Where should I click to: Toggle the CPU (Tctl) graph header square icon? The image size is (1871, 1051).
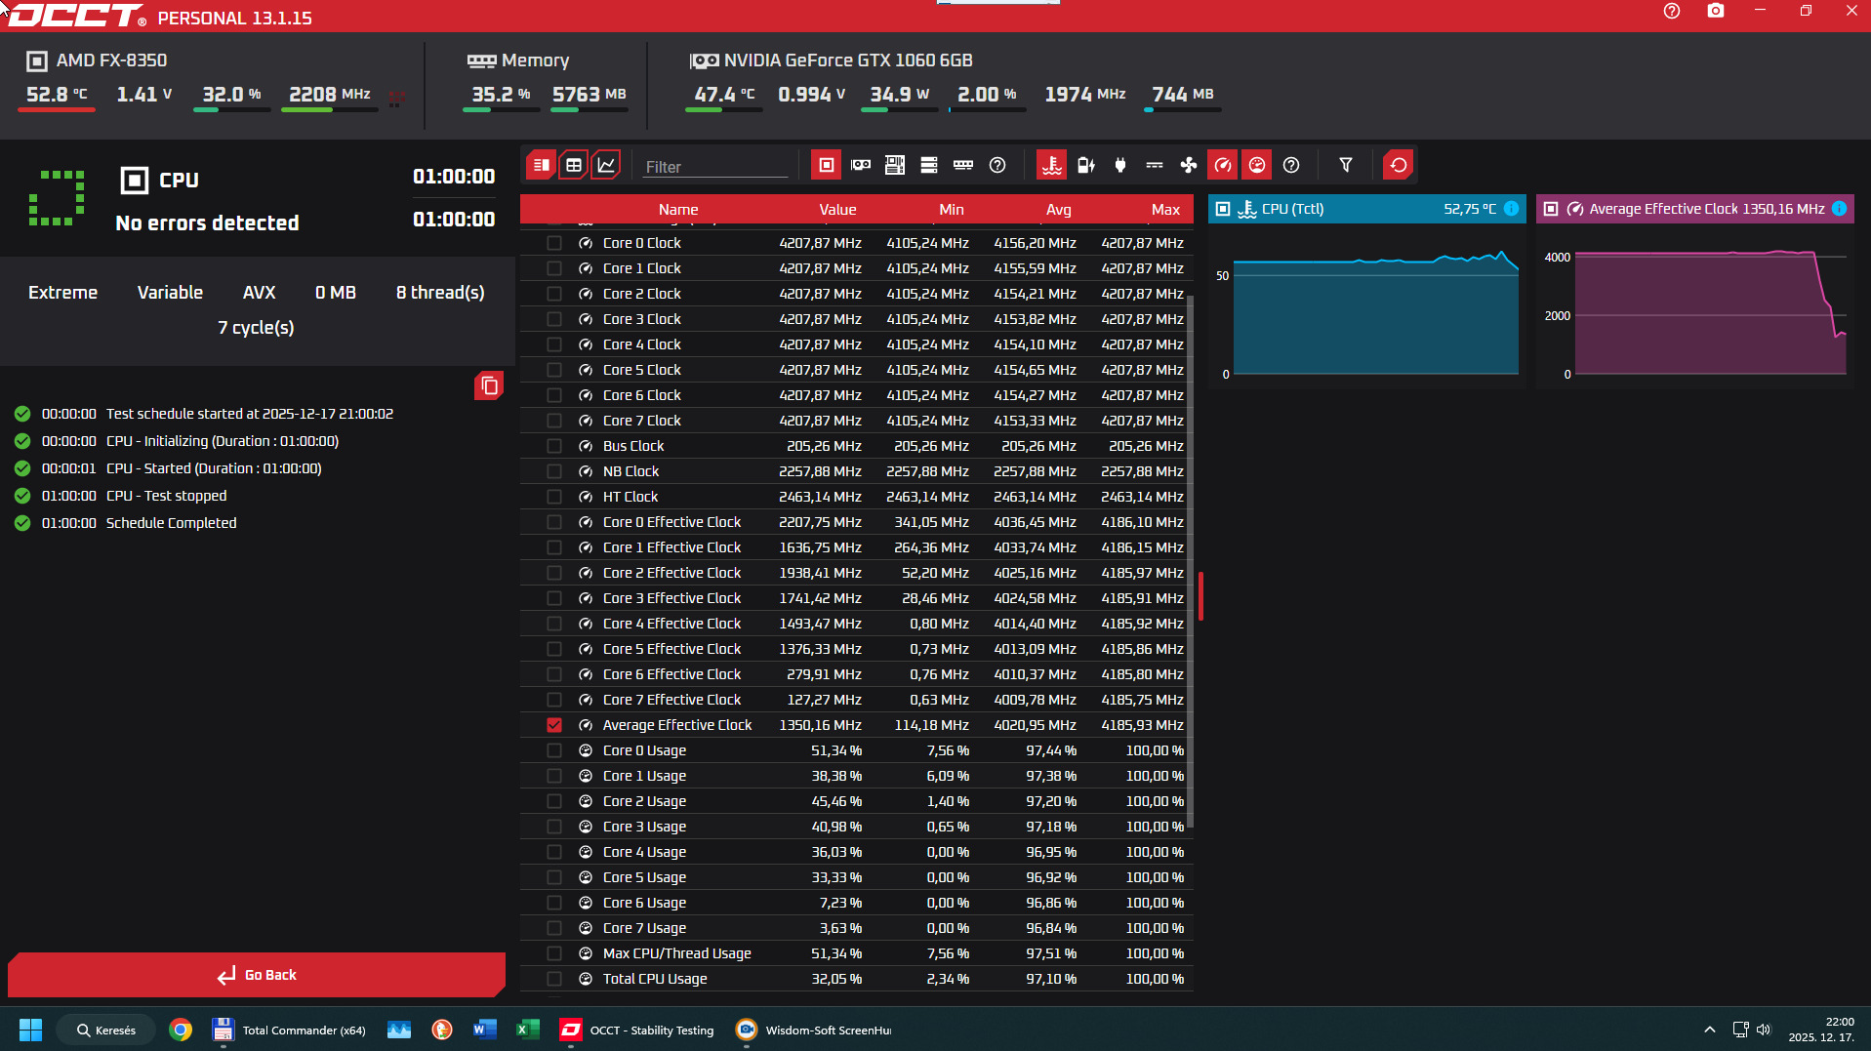[1223, 209]
